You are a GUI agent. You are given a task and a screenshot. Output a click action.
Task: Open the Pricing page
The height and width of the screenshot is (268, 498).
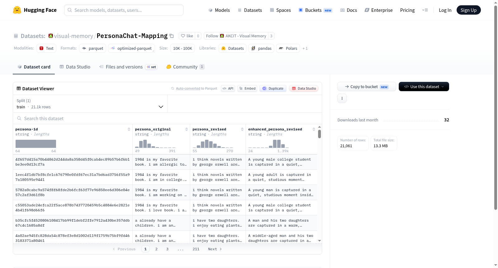[x=407, y=10]
